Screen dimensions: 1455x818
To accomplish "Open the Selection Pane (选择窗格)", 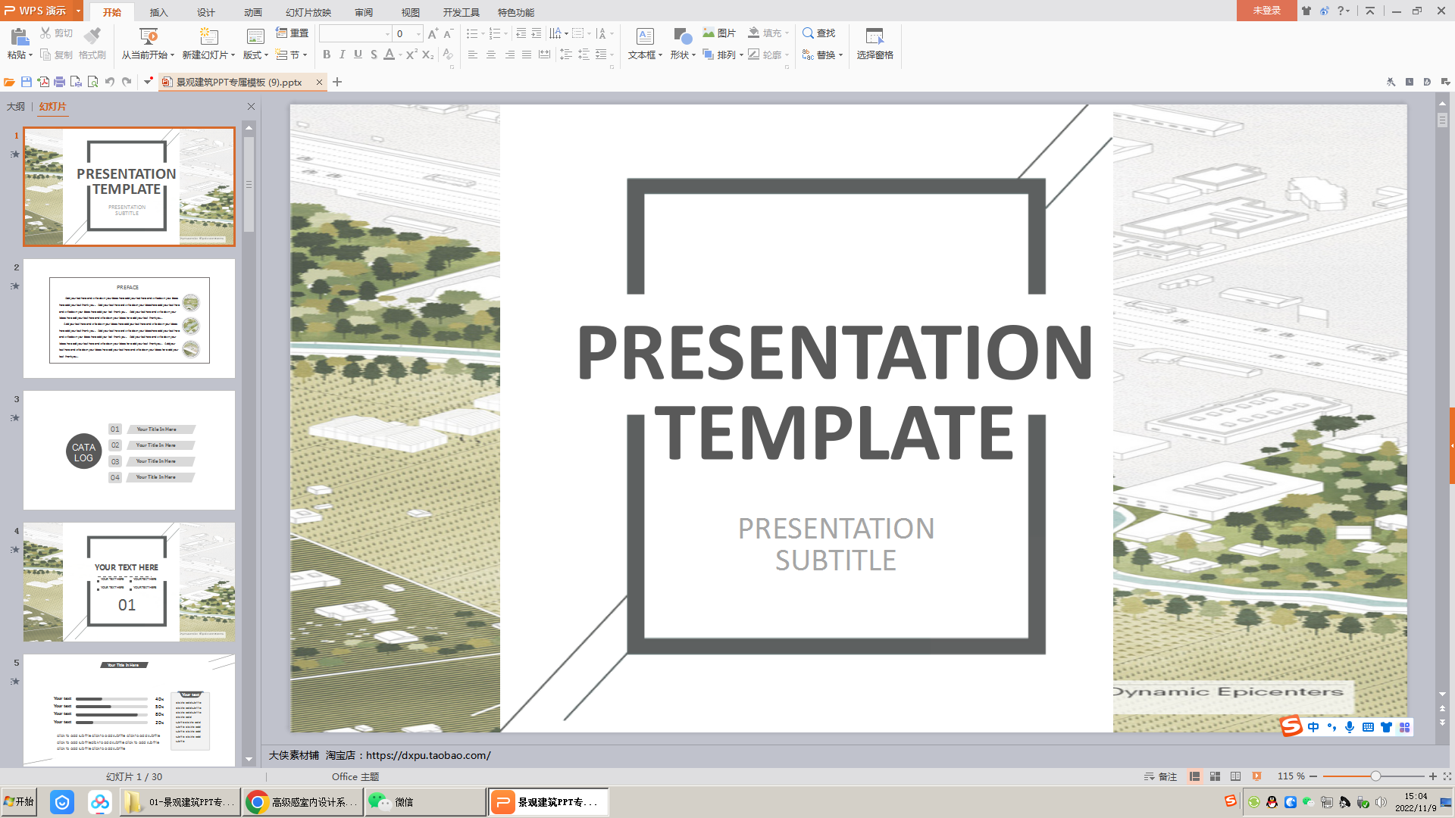I will pos(875,43).
